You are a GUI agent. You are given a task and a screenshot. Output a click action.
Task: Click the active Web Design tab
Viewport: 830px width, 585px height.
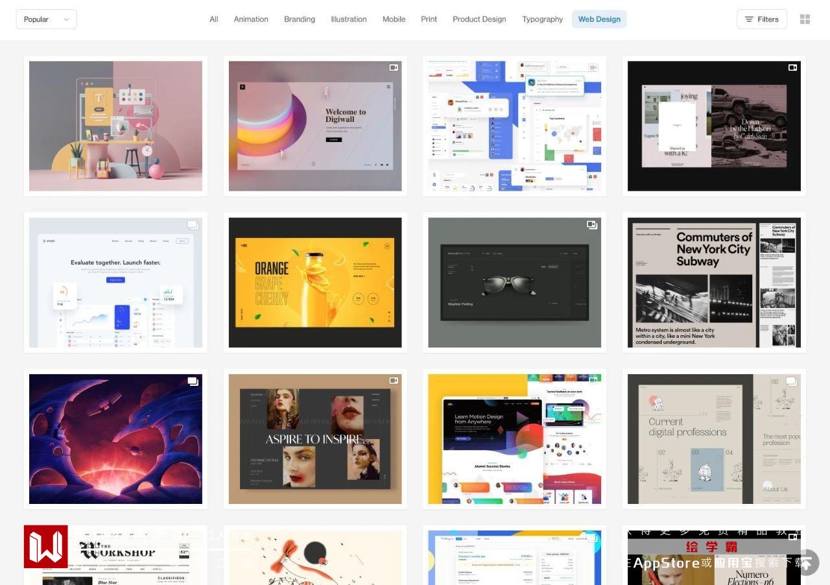pyautogui.click(x=599, y=19)
